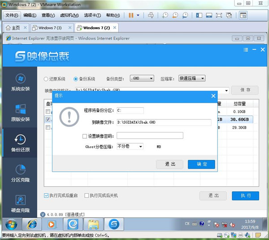Open the blue S app taskbar icon
The image size is (269, 240).
click(114, 224)
